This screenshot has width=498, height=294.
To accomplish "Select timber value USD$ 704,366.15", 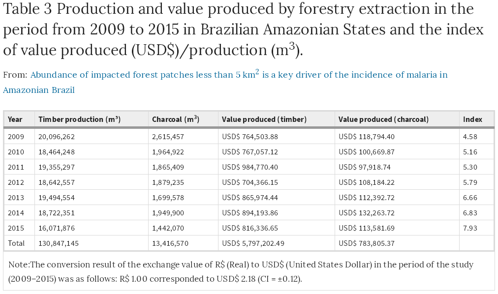I will (x=250, y=182).
